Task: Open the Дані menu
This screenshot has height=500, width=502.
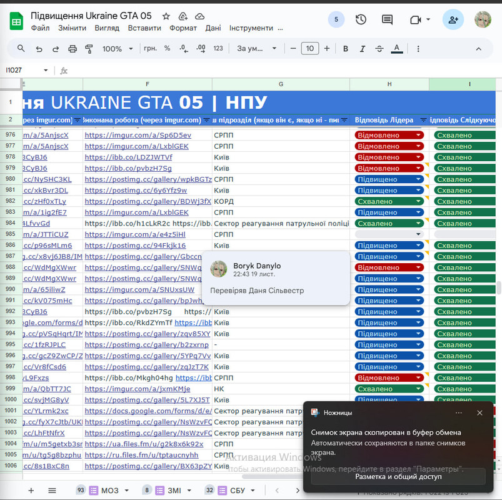Action: (213, 28)
